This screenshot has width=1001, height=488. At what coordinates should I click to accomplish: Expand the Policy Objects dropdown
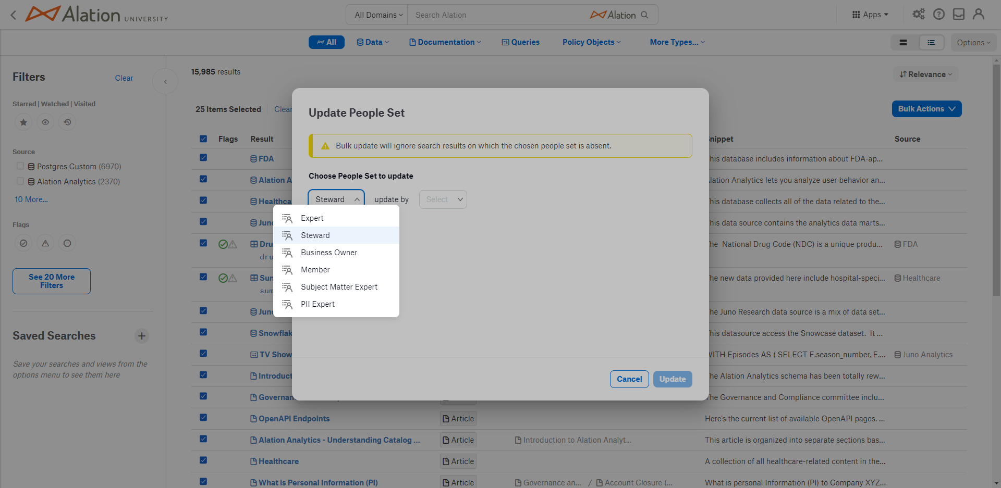[592, 42]
